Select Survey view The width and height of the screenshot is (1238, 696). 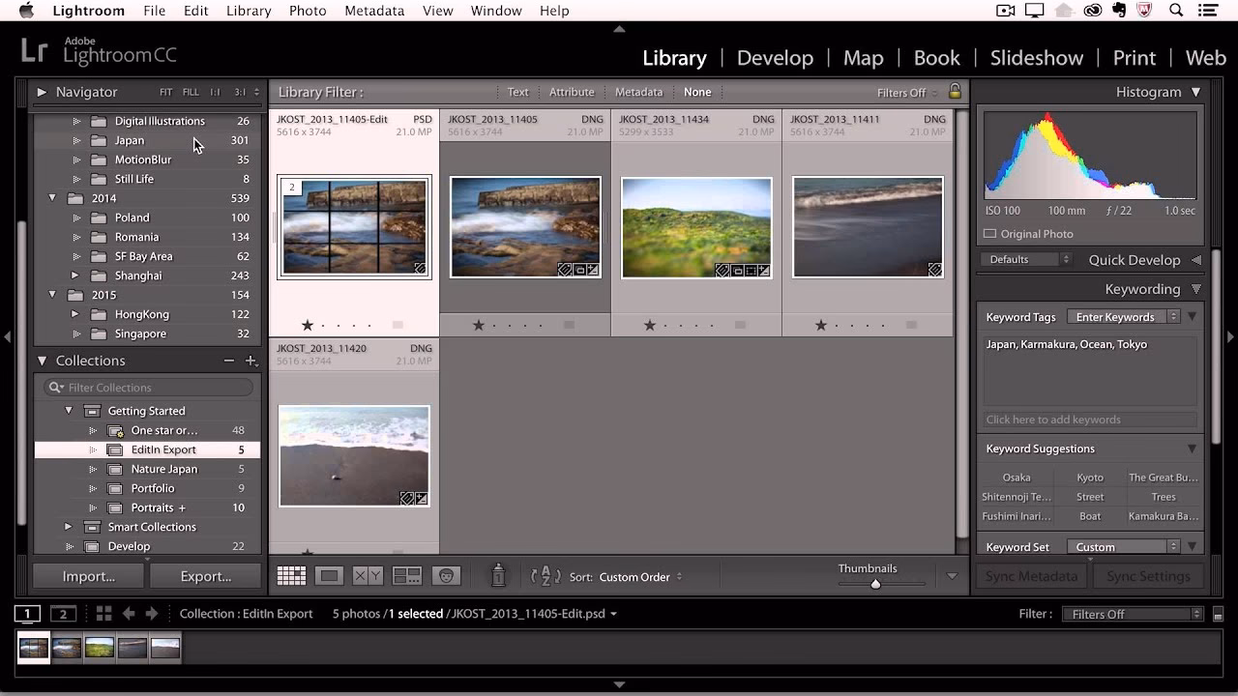point(407,575)
